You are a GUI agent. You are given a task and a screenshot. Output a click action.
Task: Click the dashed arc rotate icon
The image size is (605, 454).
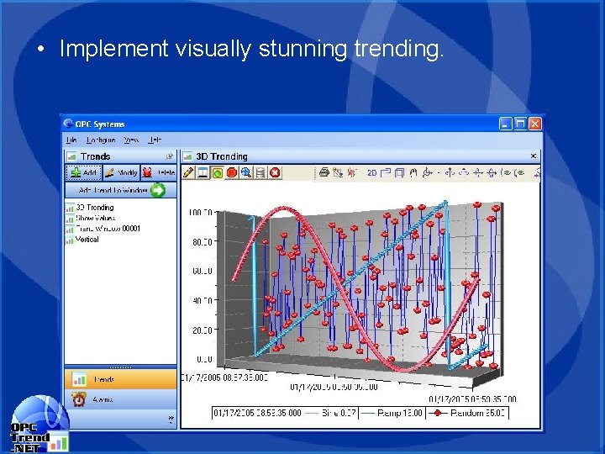pos(464,172)
